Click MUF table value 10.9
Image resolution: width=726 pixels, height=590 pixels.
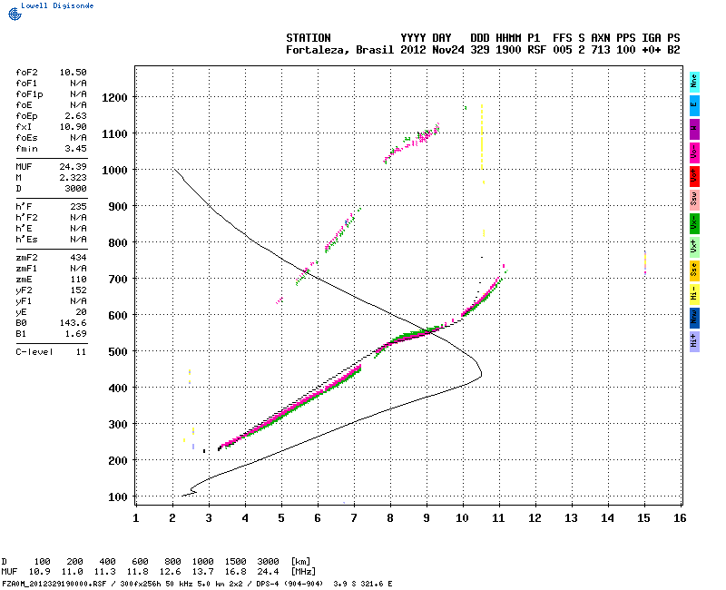tap(40, 572)
